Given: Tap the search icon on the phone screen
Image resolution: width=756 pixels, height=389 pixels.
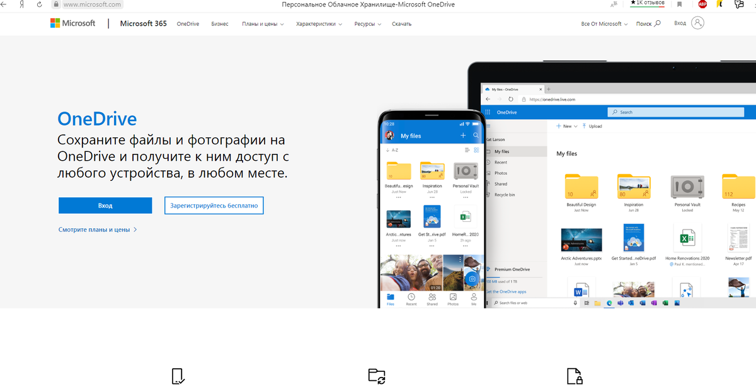Looking at the screenshot, I should tap(476, 136).
